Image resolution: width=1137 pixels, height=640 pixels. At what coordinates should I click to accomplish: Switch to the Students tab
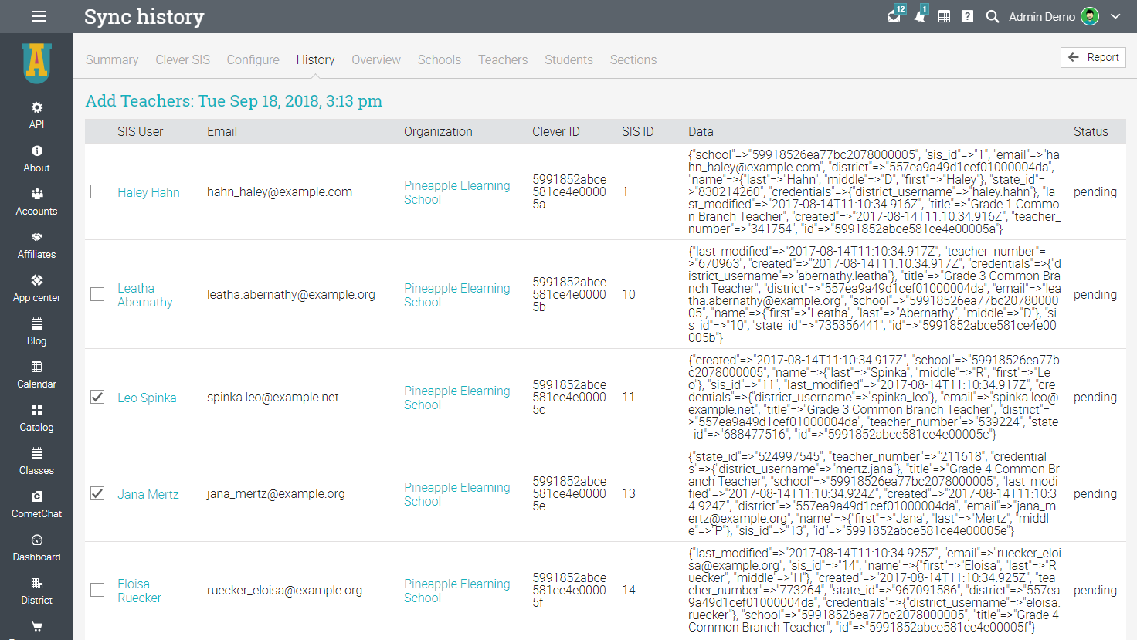tap(568, 59)
